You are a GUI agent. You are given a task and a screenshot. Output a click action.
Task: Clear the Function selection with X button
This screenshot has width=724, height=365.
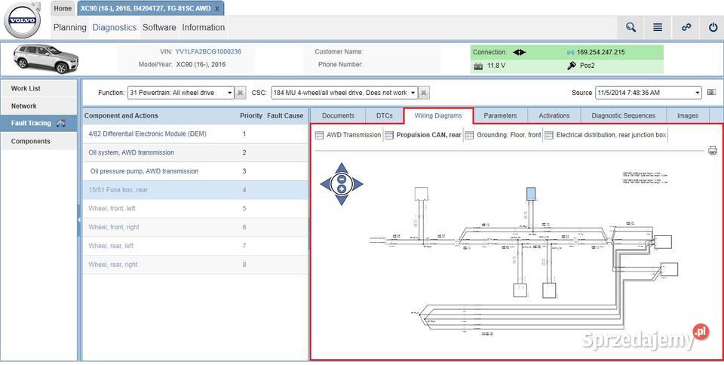coord(240,93)
